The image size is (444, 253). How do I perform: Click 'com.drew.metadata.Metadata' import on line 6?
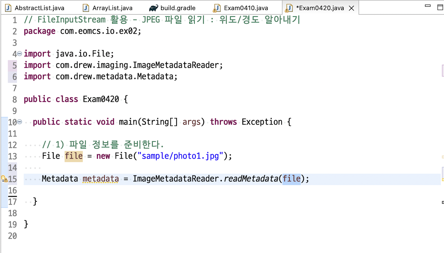point(115,77)
